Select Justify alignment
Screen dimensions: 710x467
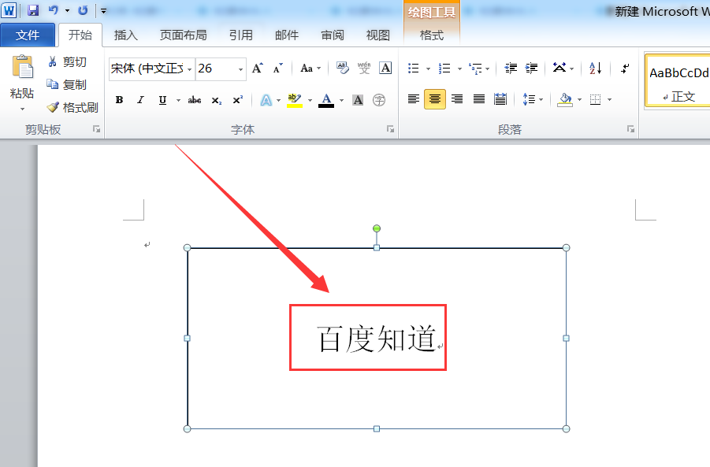pyautogui.click(x=478, y=99)
